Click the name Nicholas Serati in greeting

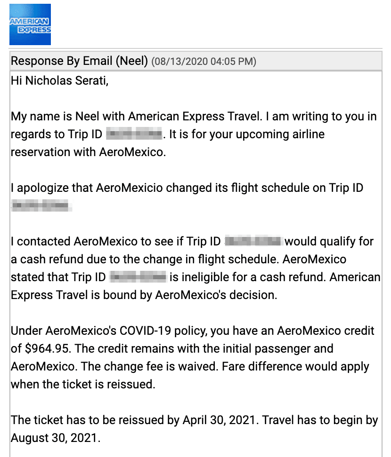[65, 80]
